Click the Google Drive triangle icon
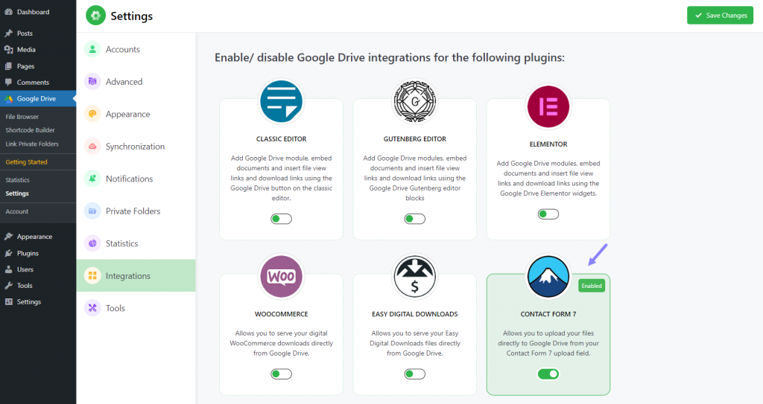The width and height of the screenshot is (763, 404). click(8, 99)
